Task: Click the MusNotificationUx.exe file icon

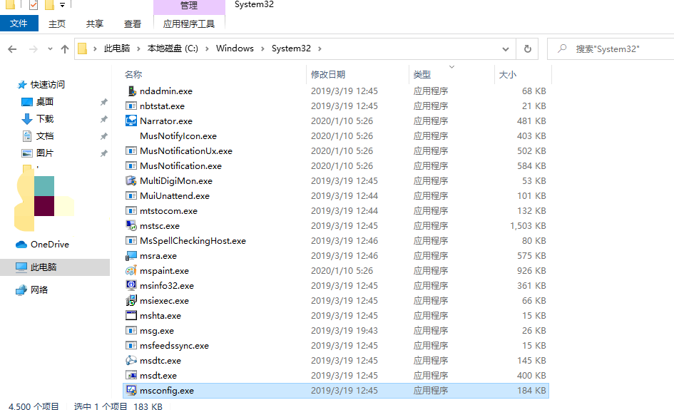Action: click(x=131, y=151)
